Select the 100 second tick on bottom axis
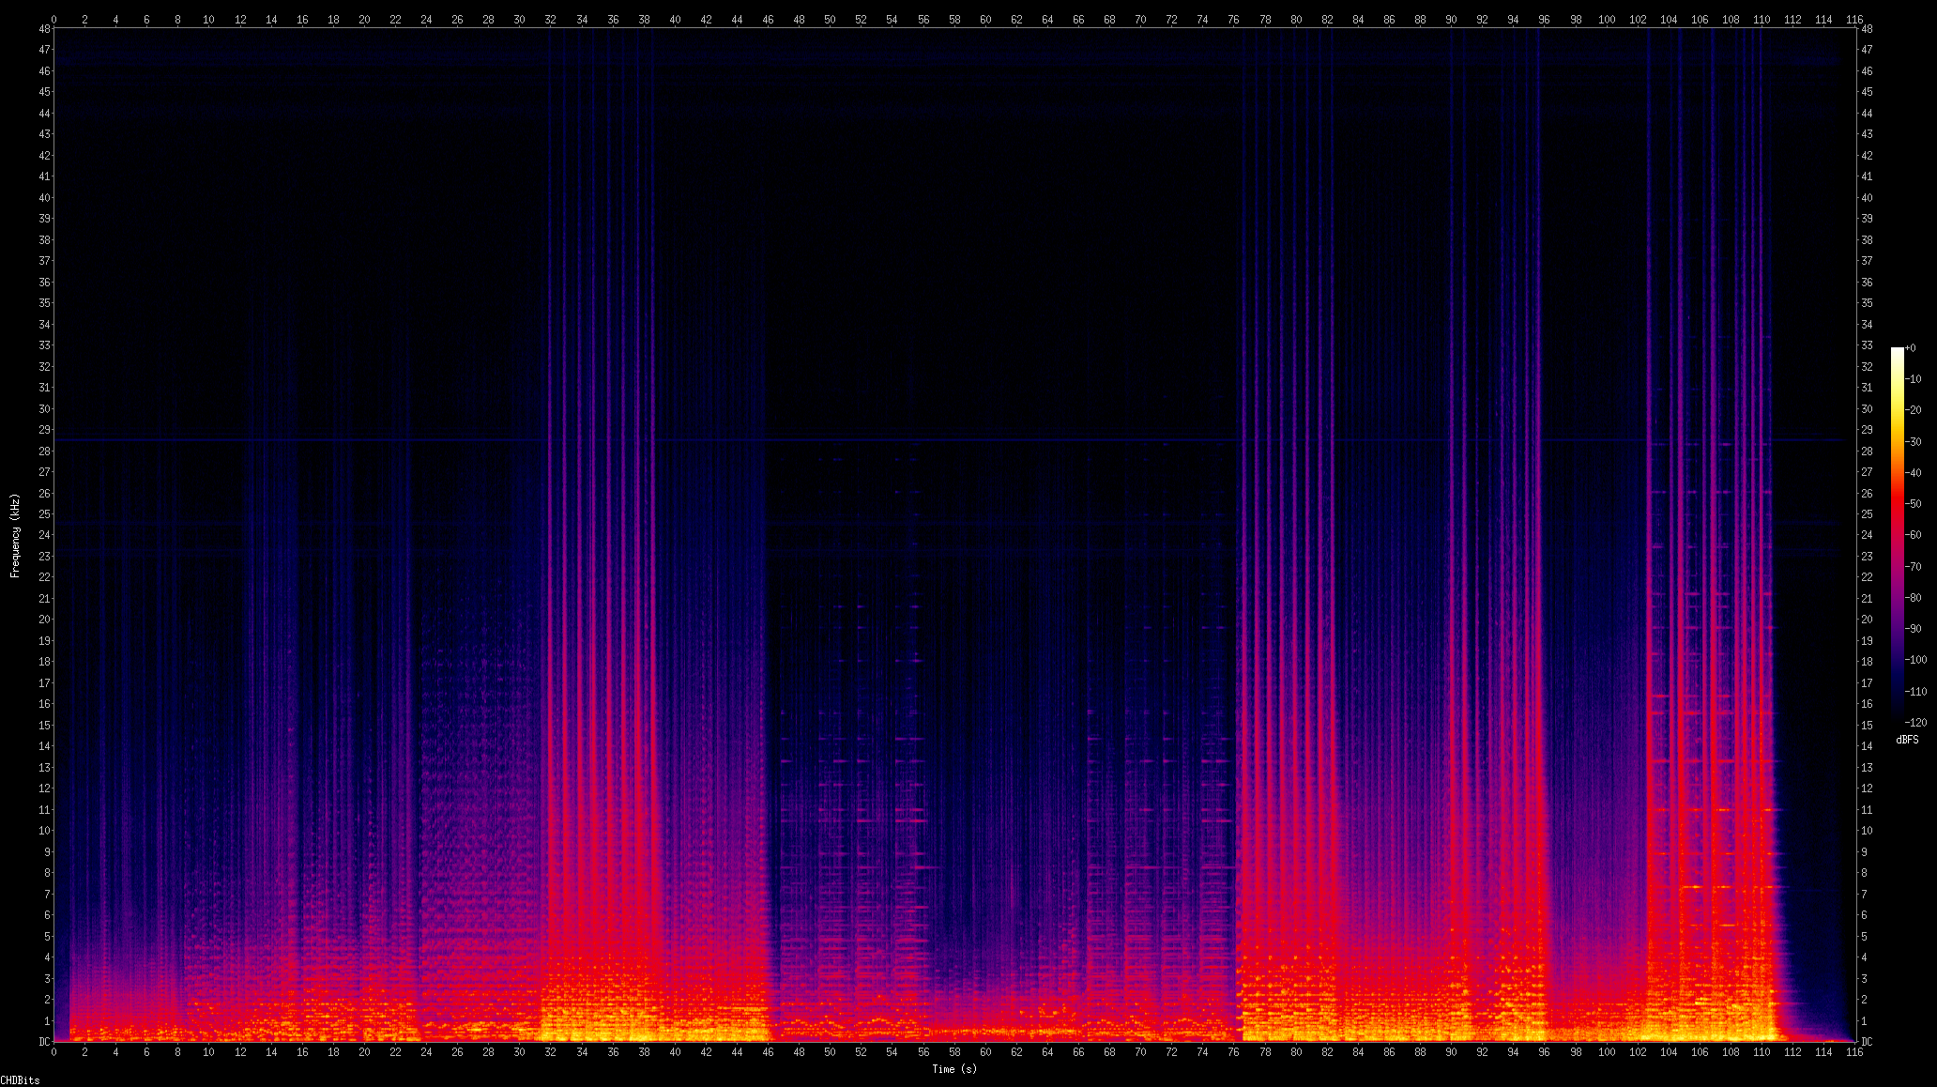Screen dimensions: 1937x1087 pyautogui.click(x=1606, y=1052)
